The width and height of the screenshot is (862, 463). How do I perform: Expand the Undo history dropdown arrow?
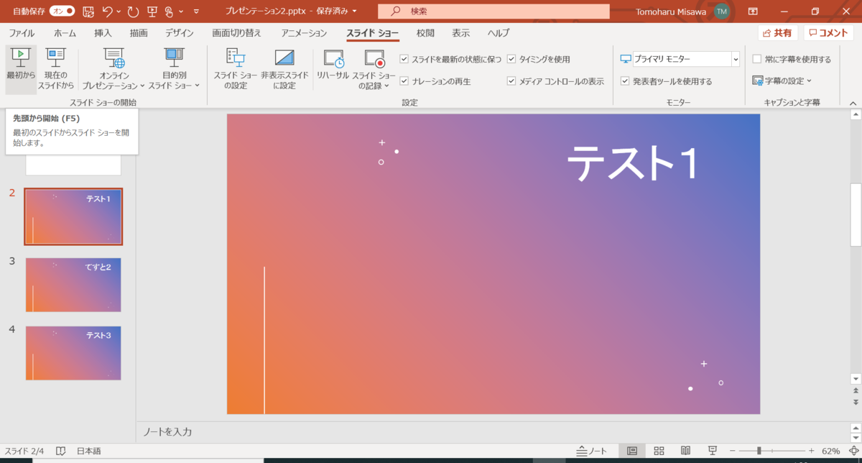[119, 12]
